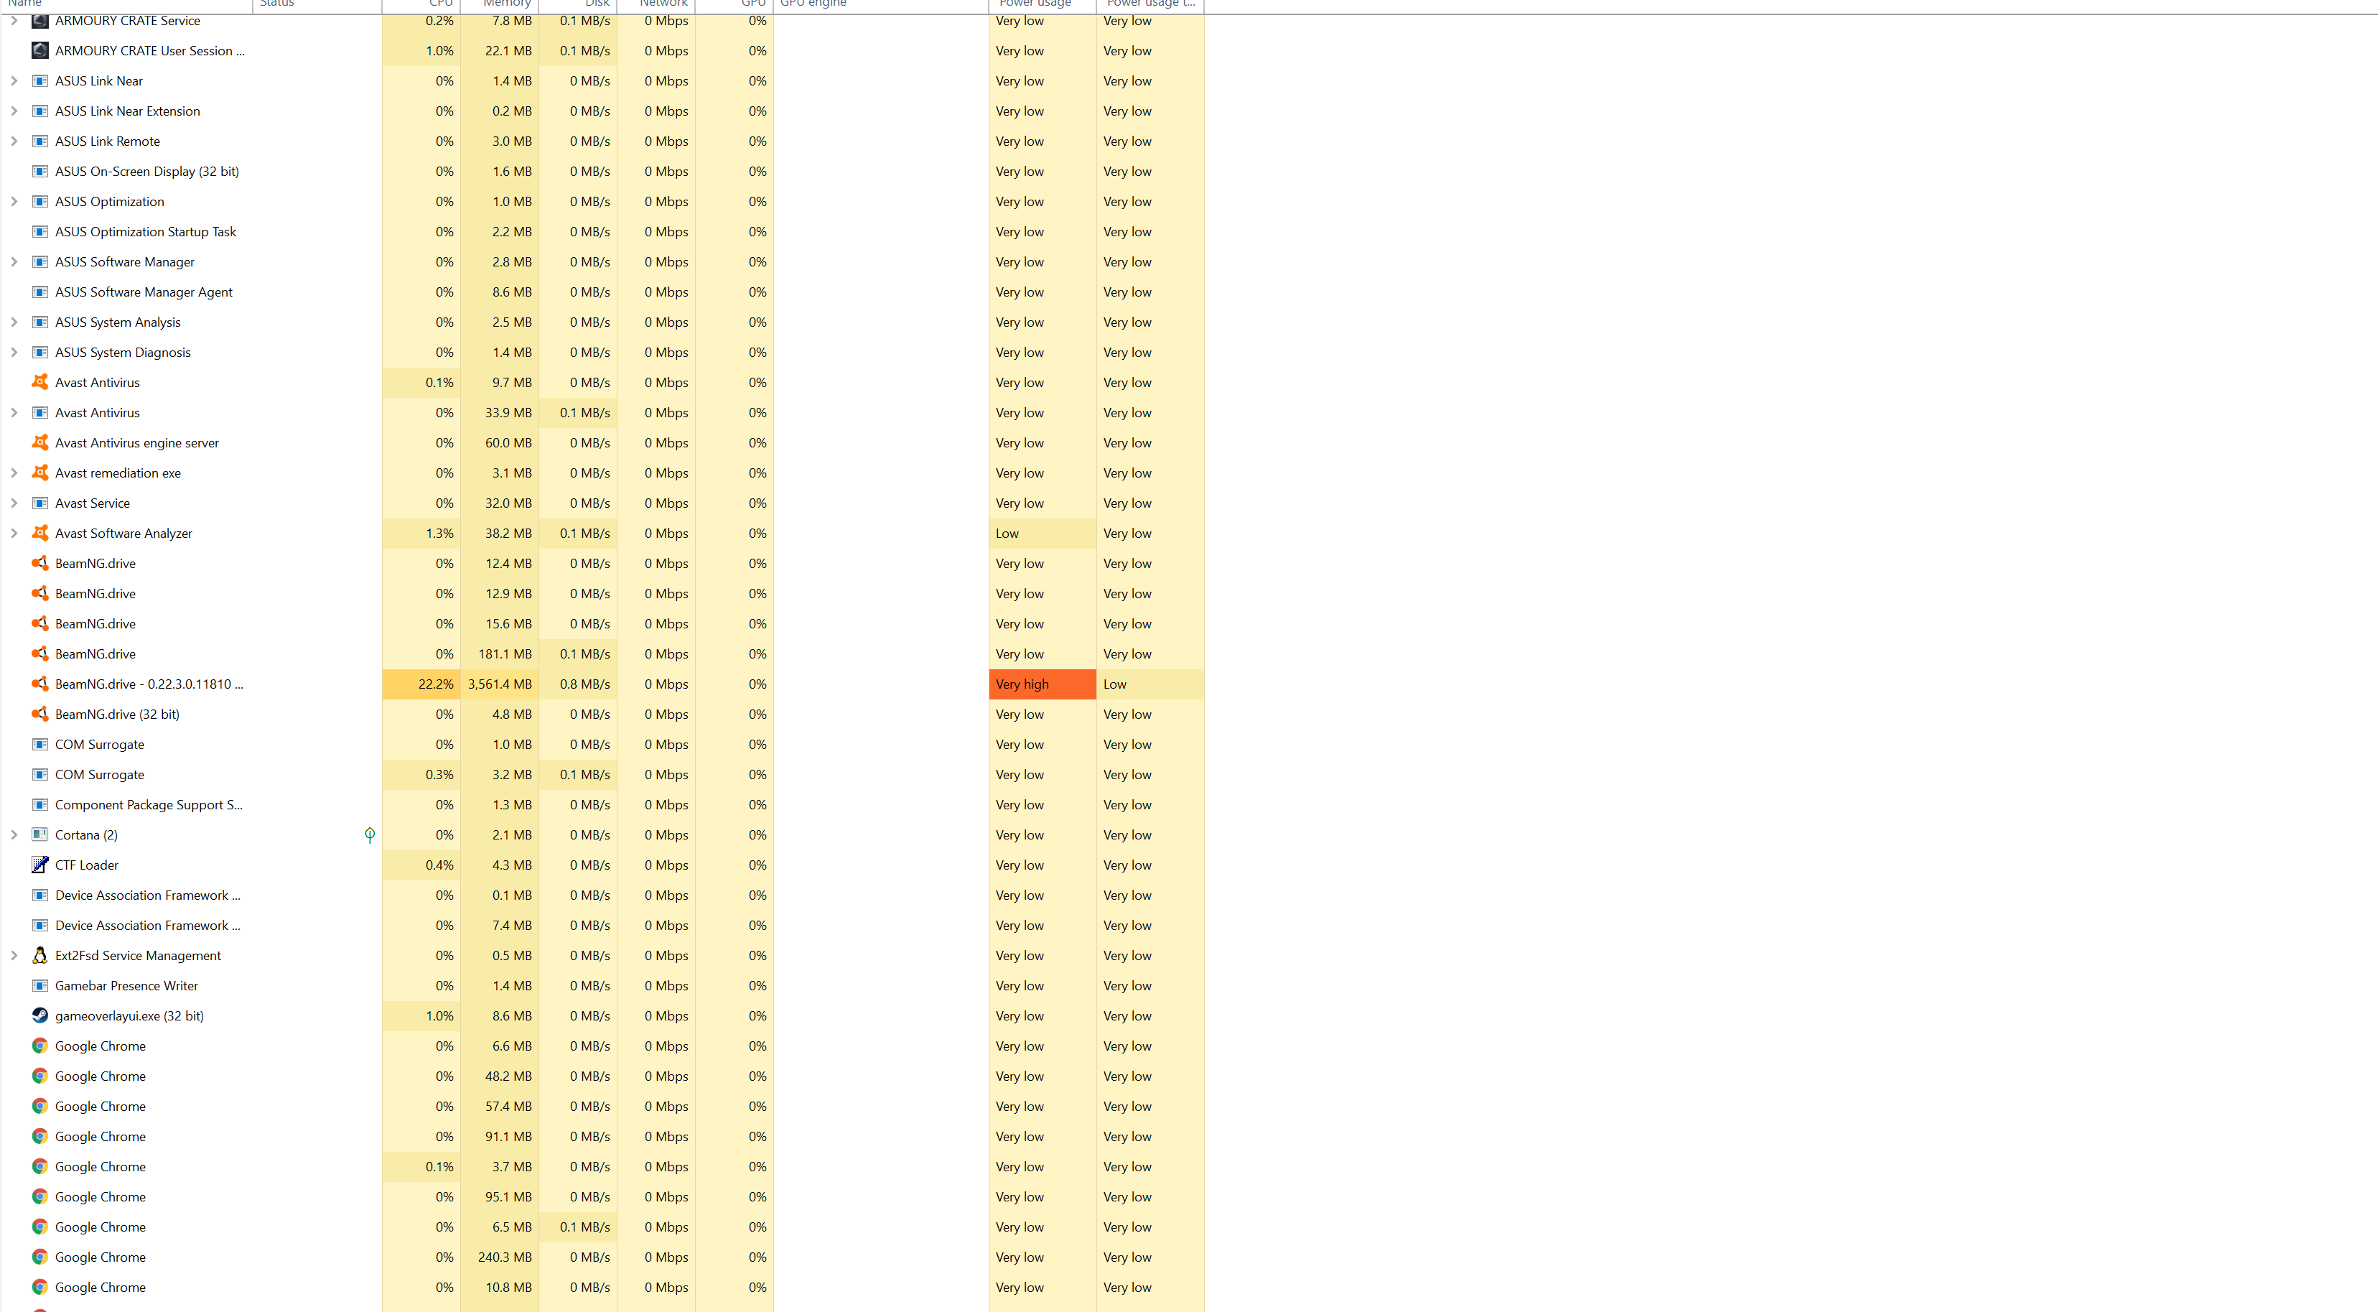Click the ARMOURY CRATE User Session icon

coord(39,51)
